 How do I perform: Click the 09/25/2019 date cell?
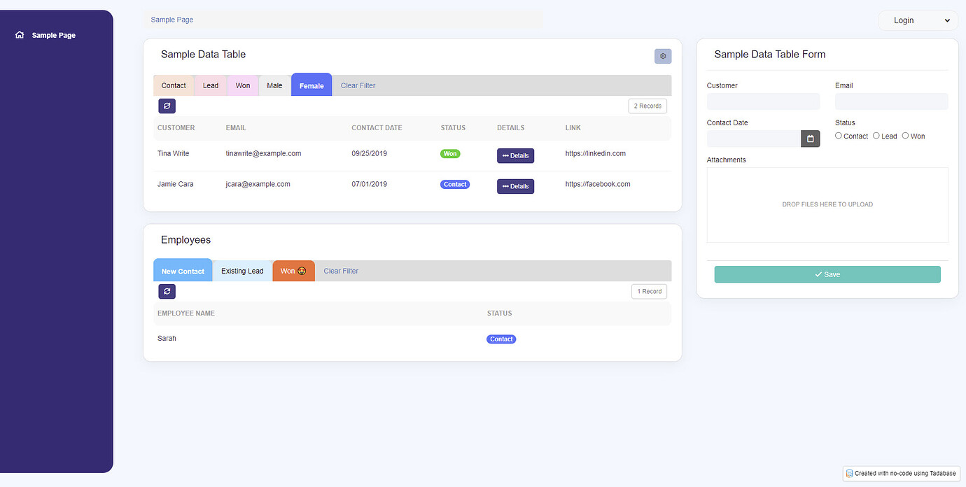click(369, 153)
